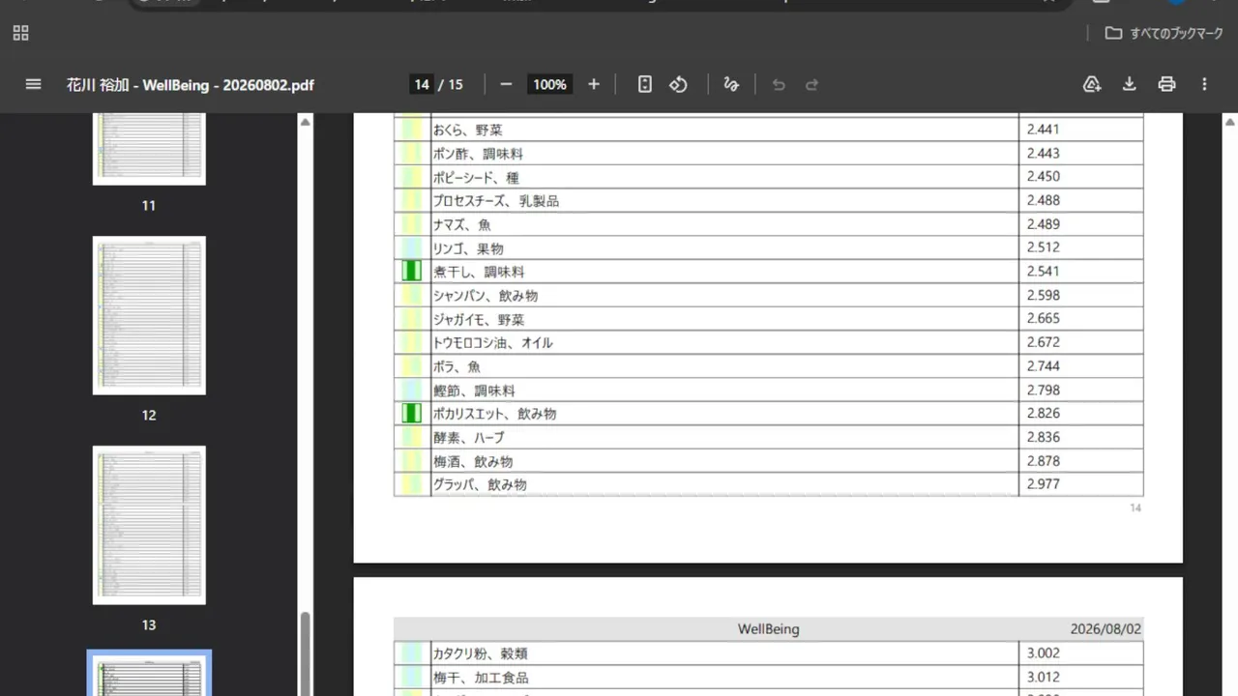The height and width of the screenshot is (696, 1238).
Task: Click the row プロセスチーズ、乳製品
Action: click(768, 200)
